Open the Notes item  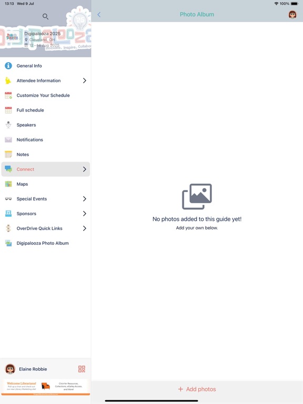click(x=46, y=154)
